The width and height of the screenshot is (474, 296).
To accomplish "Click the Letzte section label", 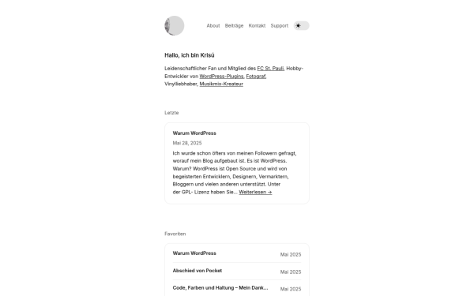I will point(171,113).
